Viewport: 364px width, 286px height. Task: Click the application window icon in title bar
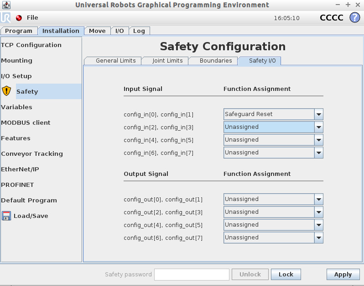(x=6, y=5)
